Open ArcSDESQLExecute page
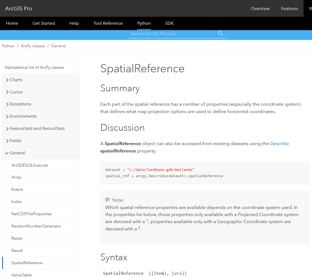The height and width of the screenshot is (278, 312). pyautogui.click(x=41, y=165)
